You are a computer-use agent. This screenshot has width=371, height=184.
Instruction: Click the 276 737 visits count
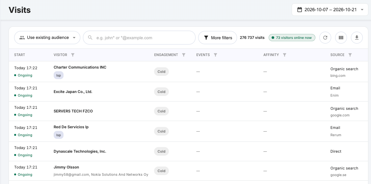[x=252, y=38]
